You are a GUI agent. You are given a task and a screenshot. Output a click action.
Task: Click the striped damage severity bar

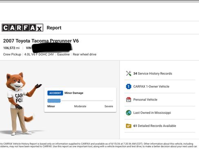tap(54, 101)
